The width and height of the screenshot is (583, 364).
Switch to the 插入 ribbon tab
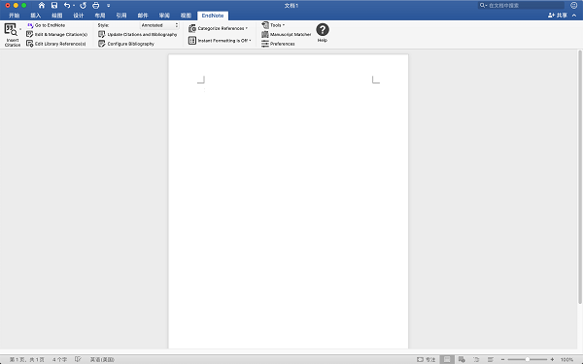[35, 16]
